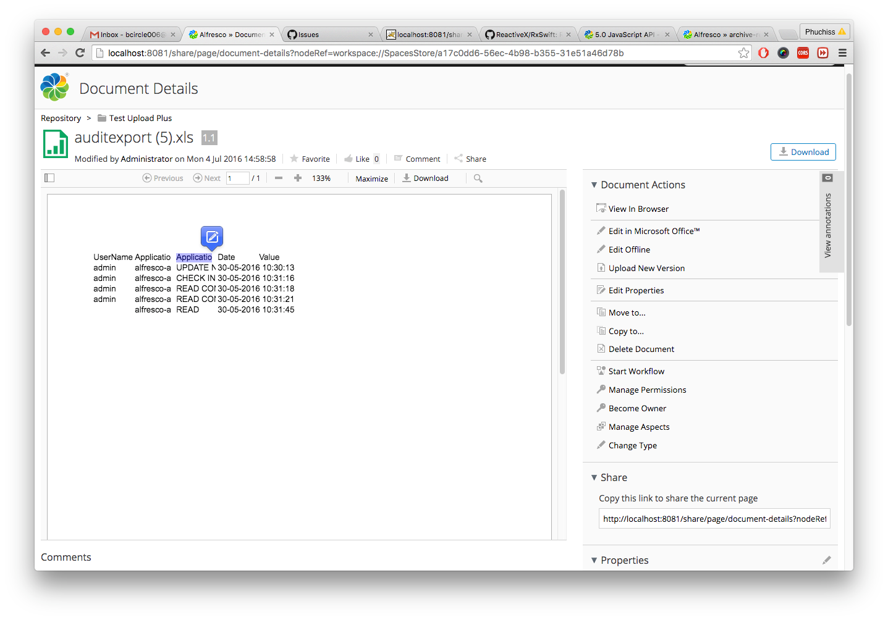Image resolution: width=888 pixels, height=620 pixels.
Task: Open the search tool in viewer toolbar
Action: (x=478, y=178)
